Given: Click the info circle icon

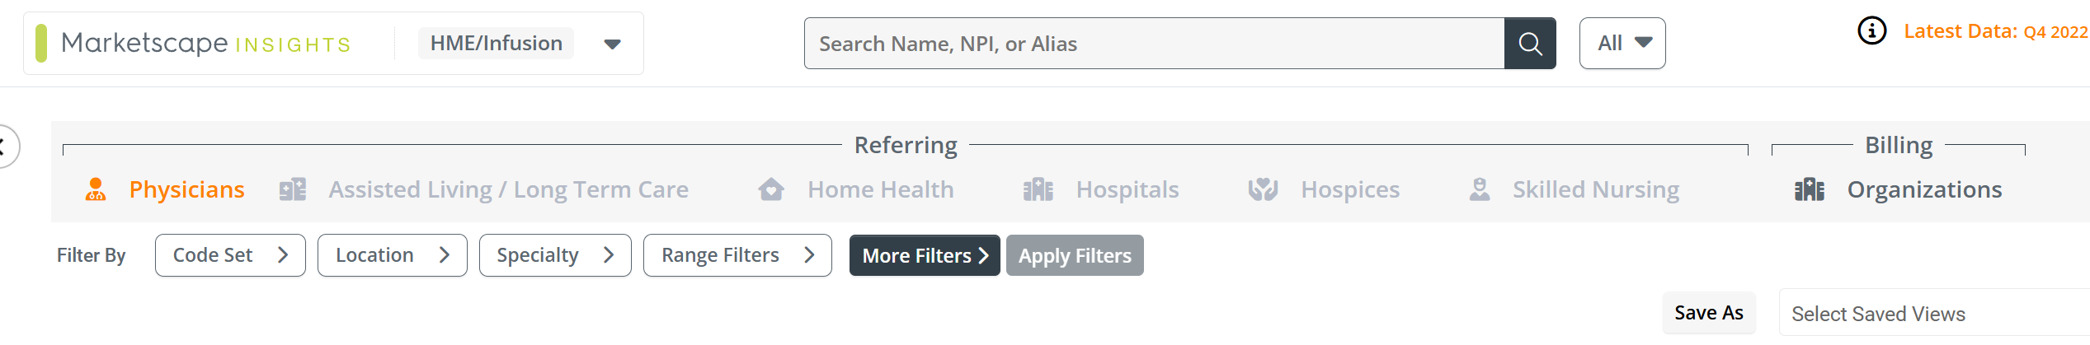Looking at the screenshot, I should [1871, 31].
